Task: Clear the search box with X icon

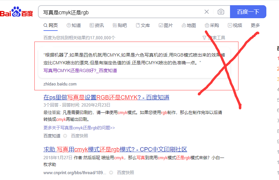Action: click(x=207, y=12)
